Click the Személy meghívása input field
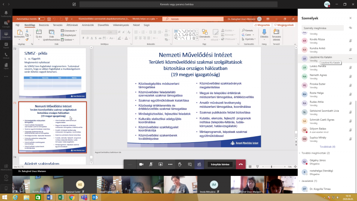The height and width of the screenshot is (201, 357). coord(322,28)
